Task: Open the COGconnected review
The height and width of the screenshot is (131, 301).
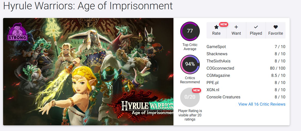Action: click(x=220, y=68)
